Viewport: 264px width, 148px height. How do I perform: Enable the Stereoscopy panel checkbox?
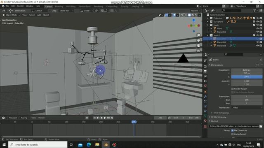pos(212,117)
